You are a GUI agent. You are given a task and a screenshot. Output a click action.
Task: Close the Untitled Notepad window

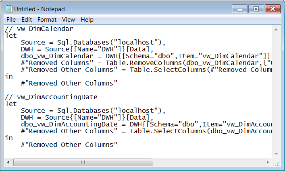tap(273, 9)
